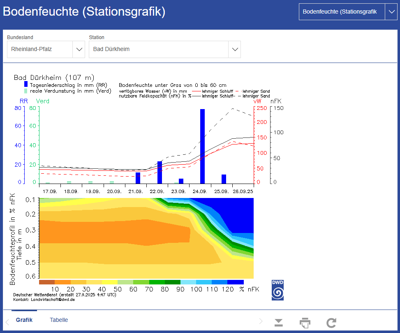Click the download icon in bottom toolbar

click(x=279, y=323)
